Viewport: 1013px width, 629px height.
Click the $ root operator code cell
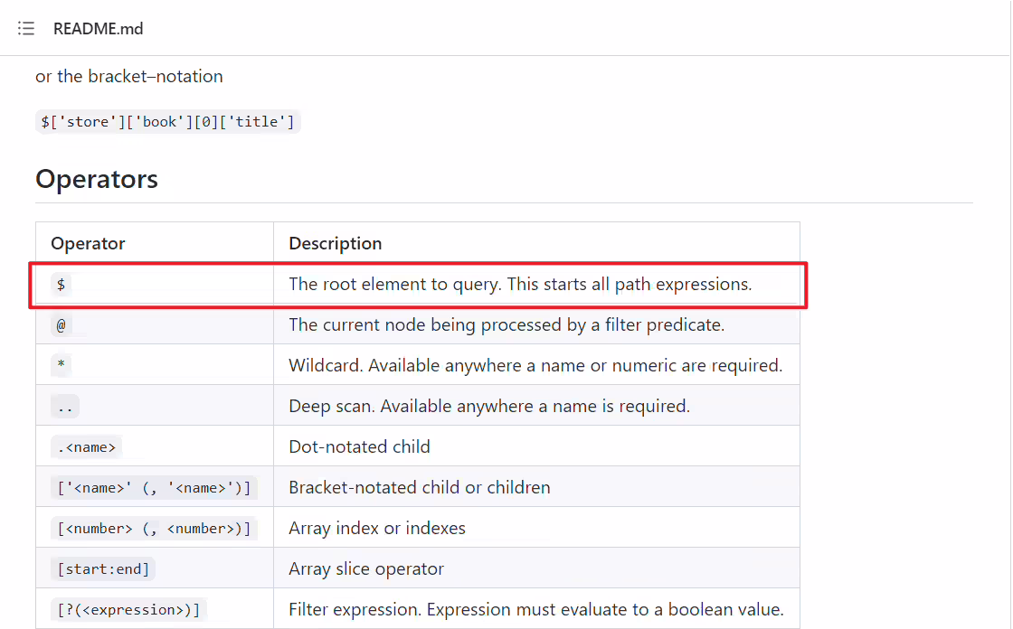(61, 284)
